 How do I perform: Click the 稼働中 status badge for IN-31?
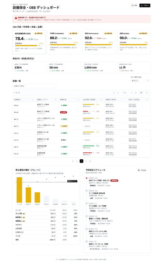click(x=64, y=147)
